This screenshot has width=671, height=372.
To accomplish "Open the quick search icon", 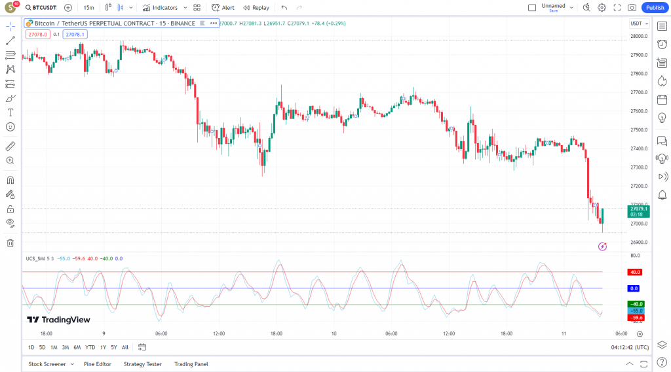I will coord(586,8).
